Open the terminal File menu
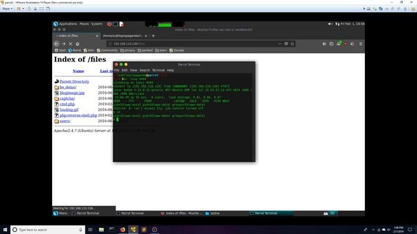 point(117,70)
